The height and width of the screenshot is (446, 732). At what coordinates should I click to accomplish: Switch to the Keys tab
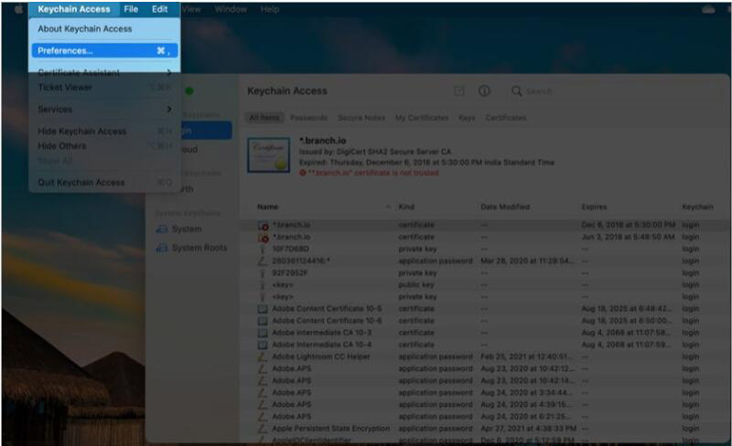pos(467,118)
